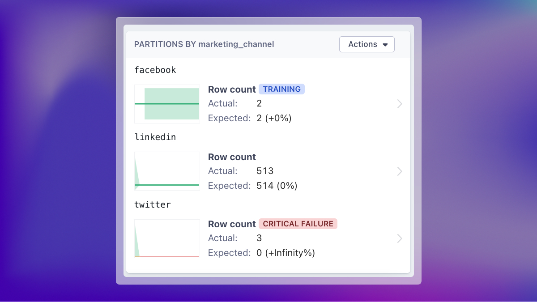537x302 pixels.
Task: Click facebook expected value 2 (+0%)
Action: (x=274, y=118)
